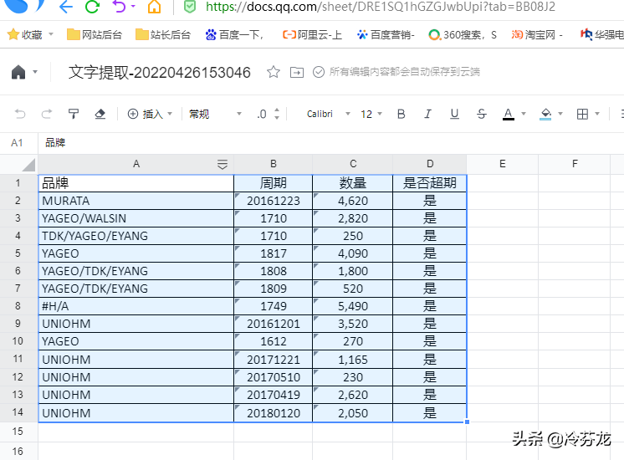
Task: Select column F header
Action: [575, 164]
